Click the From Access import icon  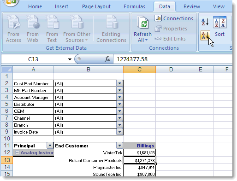tap(13, 29)
